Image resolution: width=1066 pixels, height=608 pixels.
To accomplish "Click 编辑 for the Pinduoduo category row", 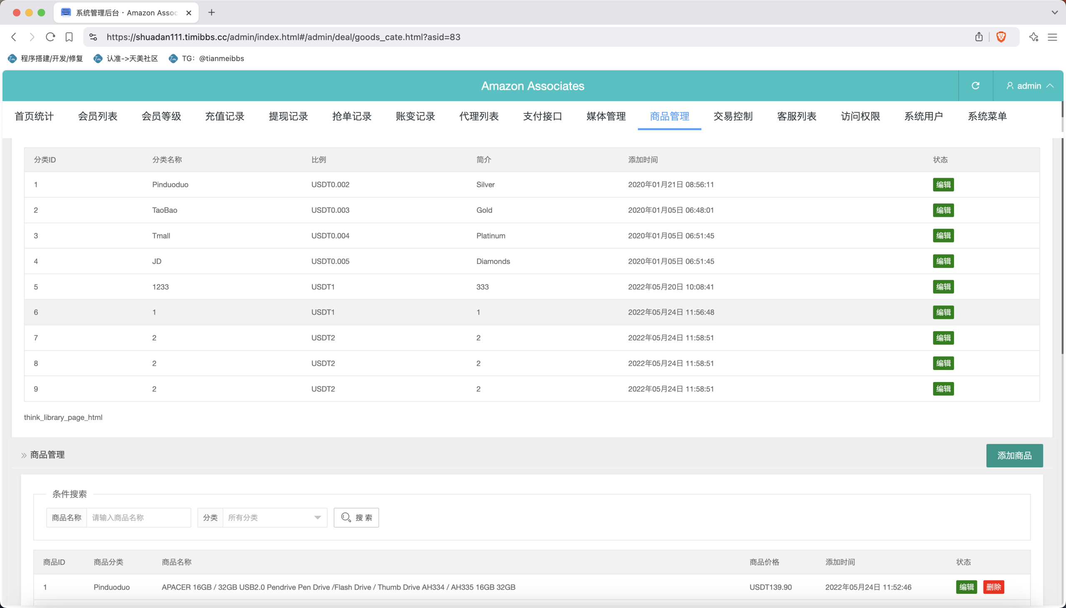I will 943,185.
